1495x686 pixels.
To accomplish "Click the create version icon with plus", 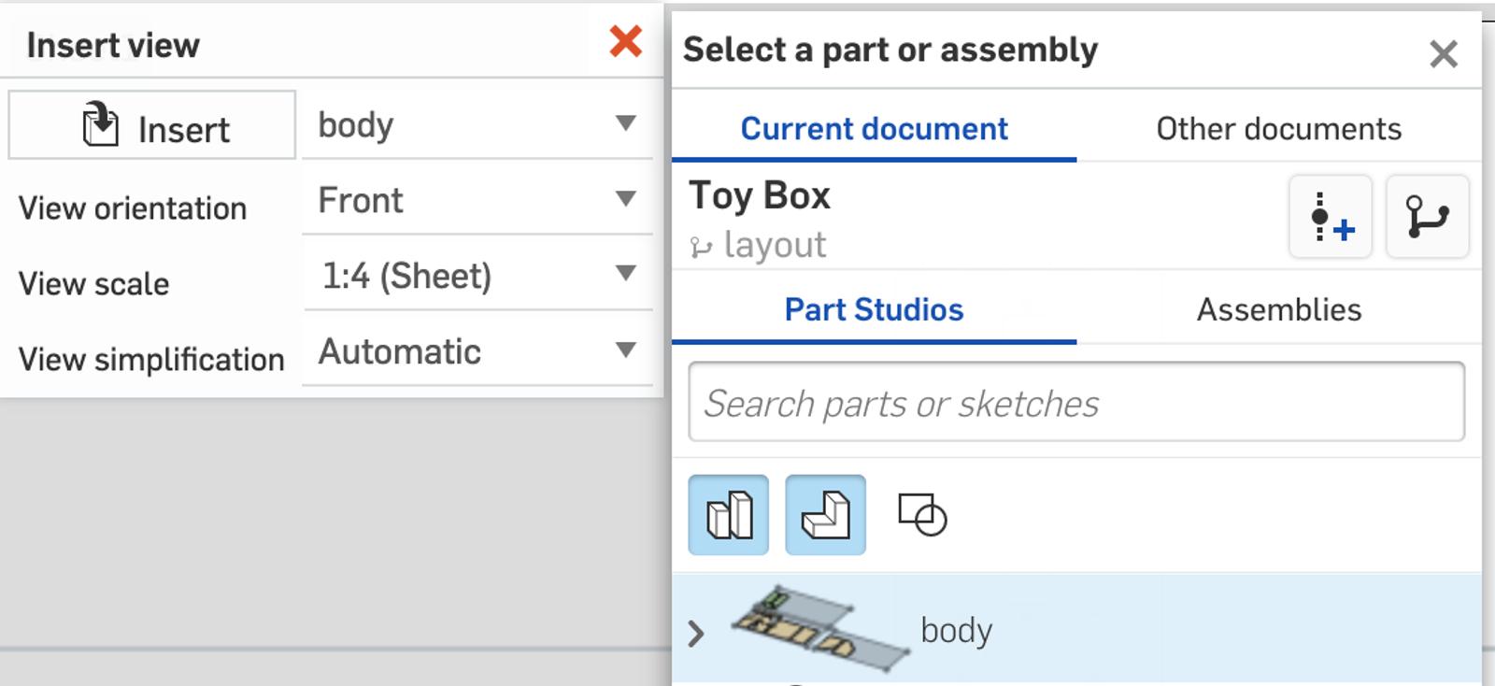I will pos(1330,217).
